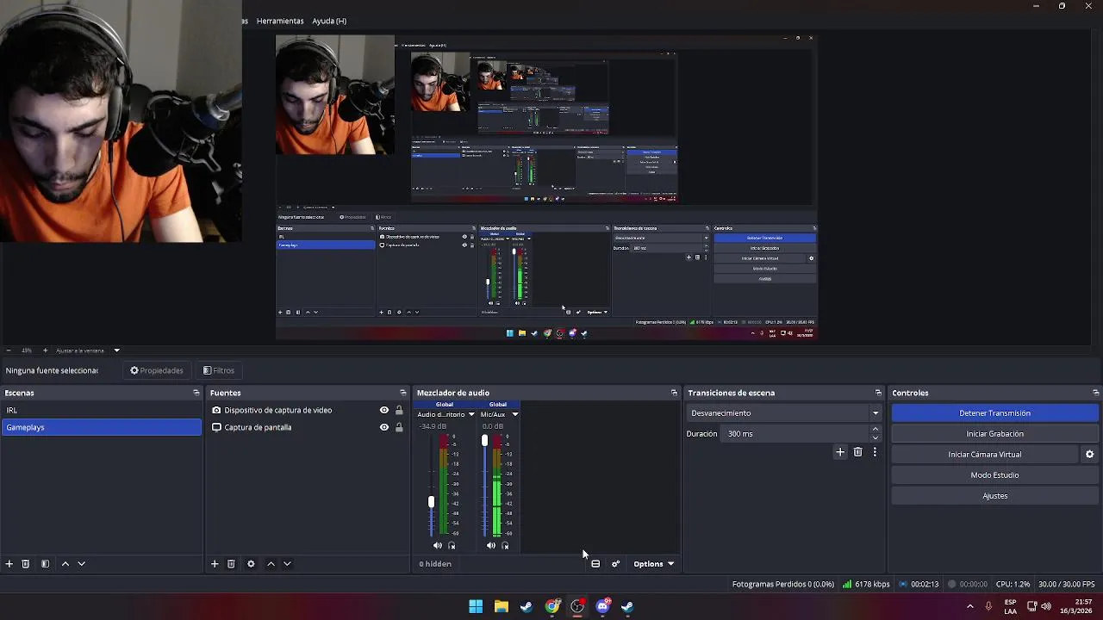Undock the Controles panel

pos(1095,393)
